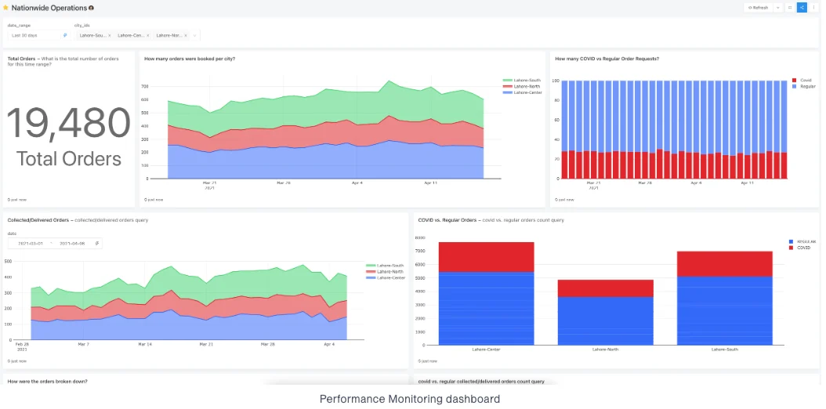The width and height of the screenshot is (826, 409).
Task: Open the date_range 'Last 30 days' field
Action: [x=39, y=35]
